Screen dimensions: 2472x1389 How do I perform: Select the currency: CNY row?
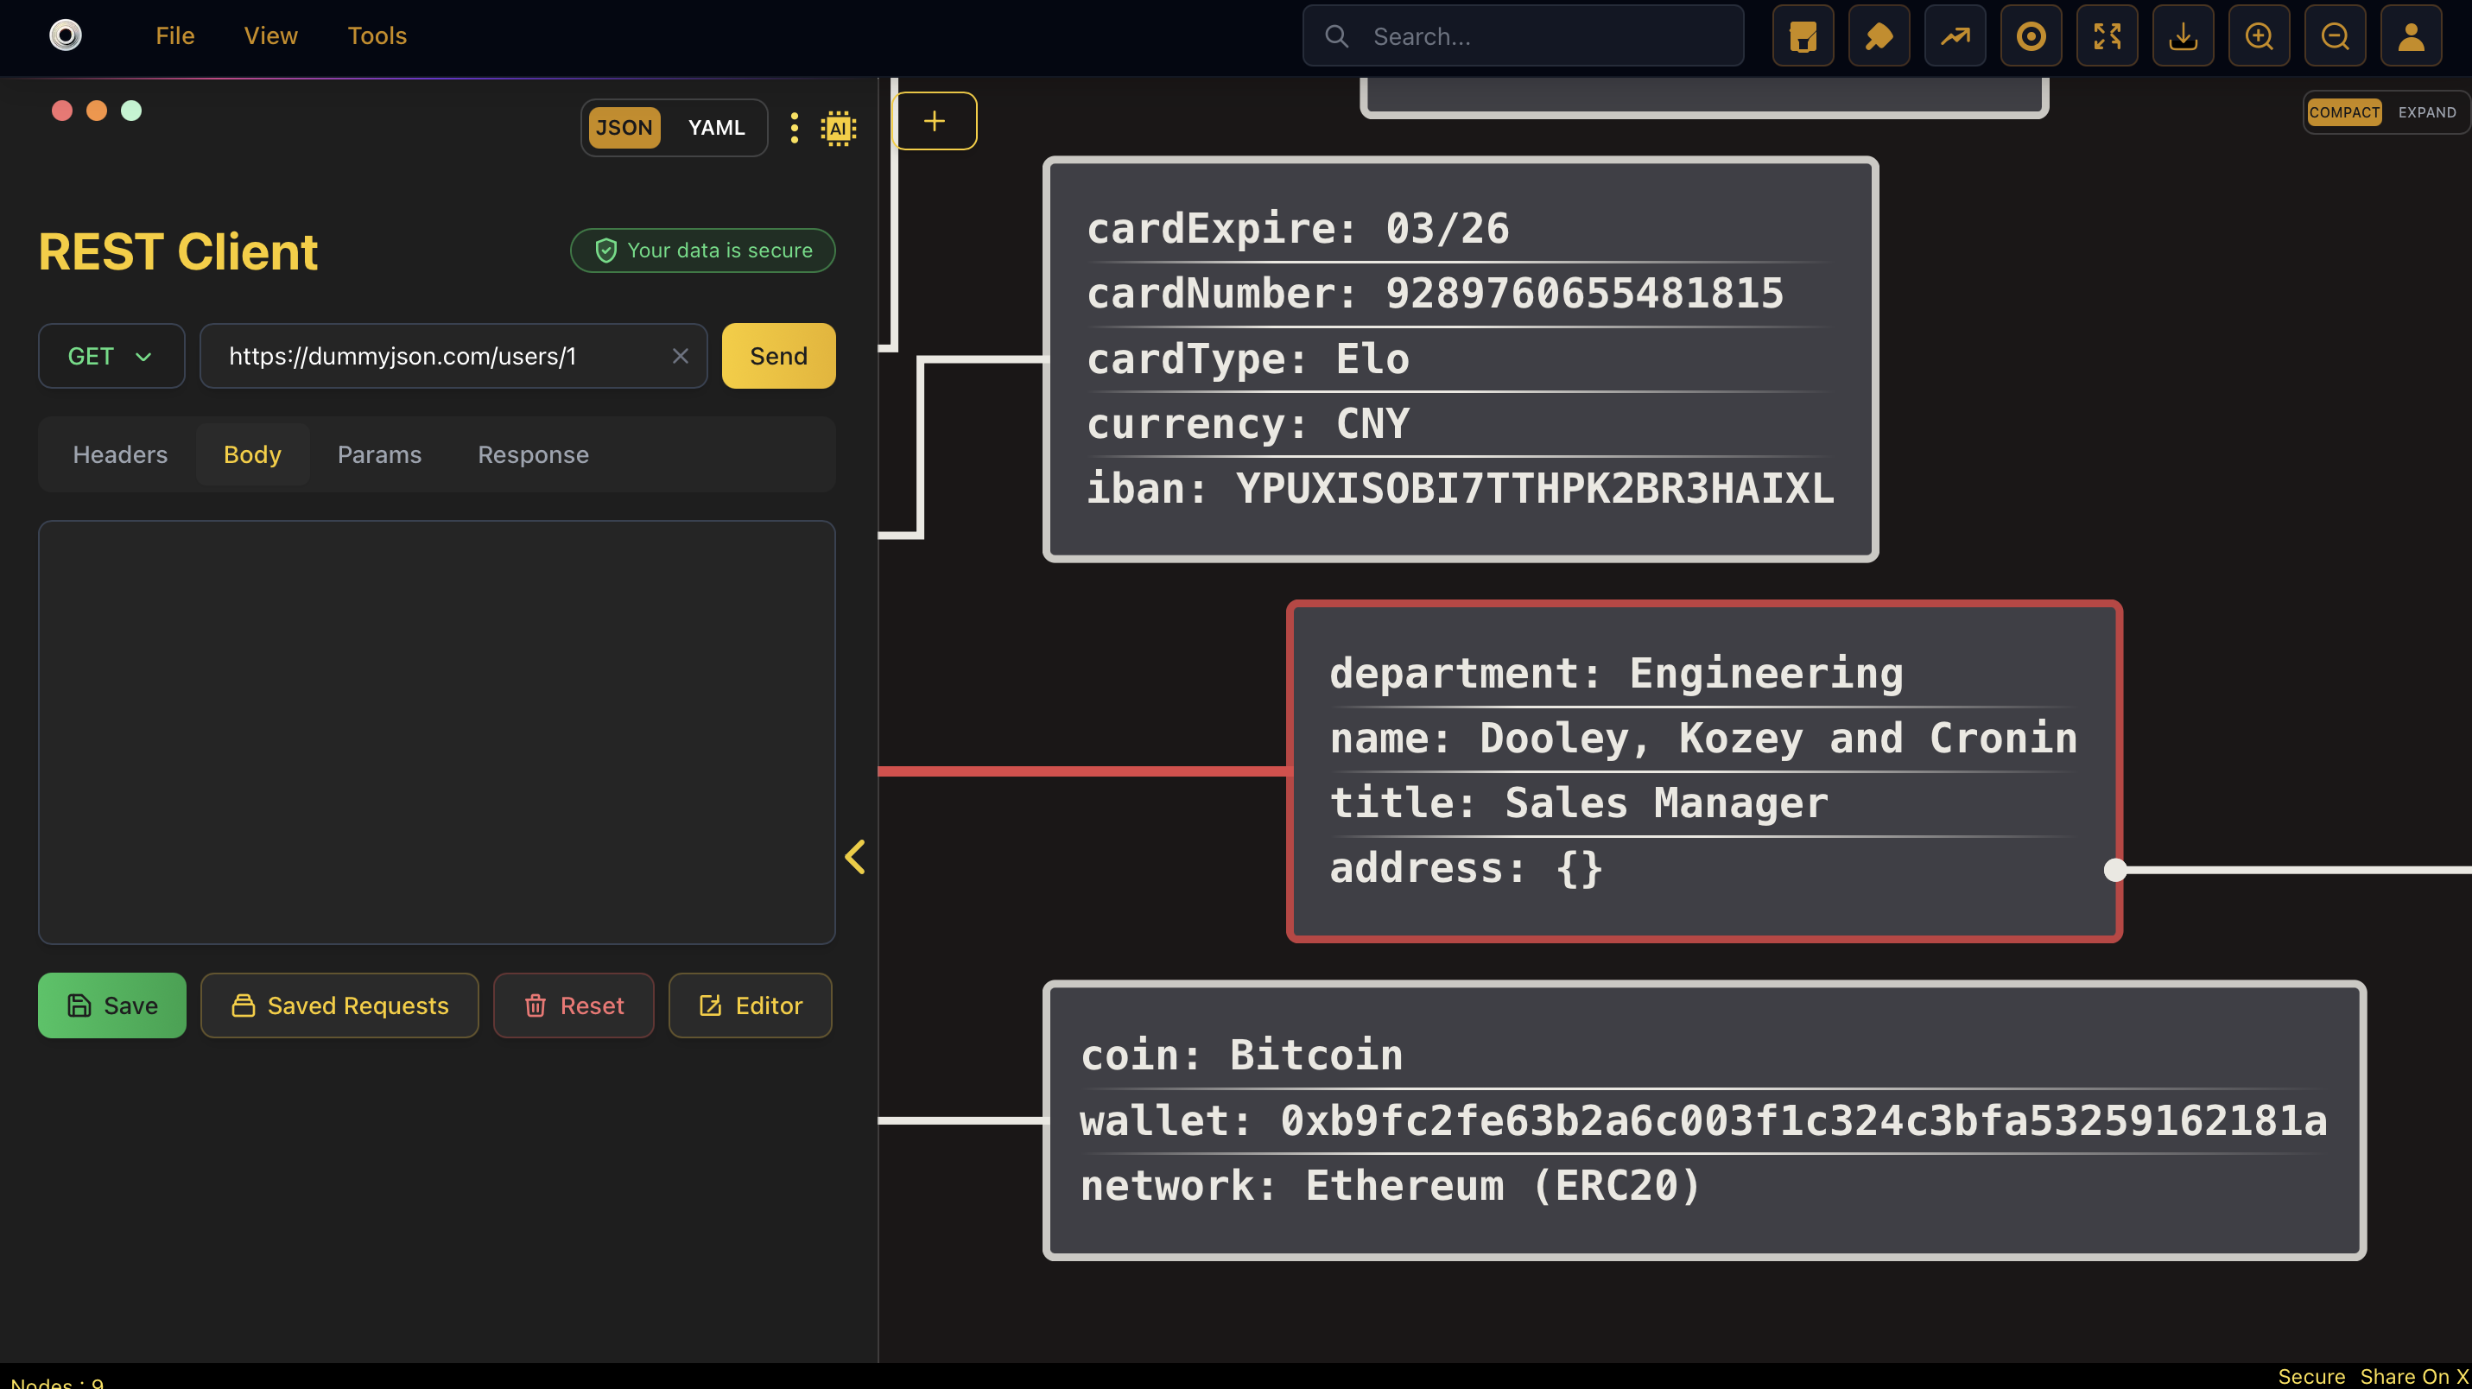pos(1461,423)
